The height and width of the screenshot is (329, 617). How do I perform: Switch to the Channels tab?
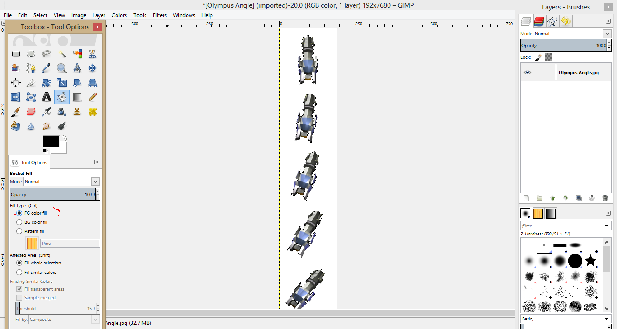coord(539,21)
